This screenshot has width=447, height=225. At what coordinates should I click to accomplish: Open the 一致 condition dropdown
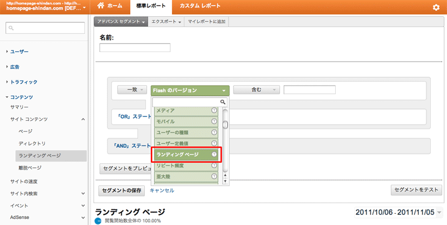point(132,90)
